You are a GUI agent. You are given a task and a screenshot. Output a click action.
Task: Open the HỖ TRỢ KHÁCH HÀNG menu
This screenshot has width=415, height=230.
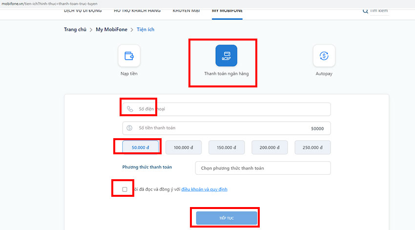(137, 11)
